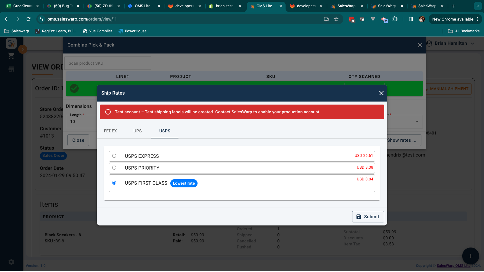The image size is (484, 272).
Task: Click the install app icon in address bar
Action: pos(326,19)
